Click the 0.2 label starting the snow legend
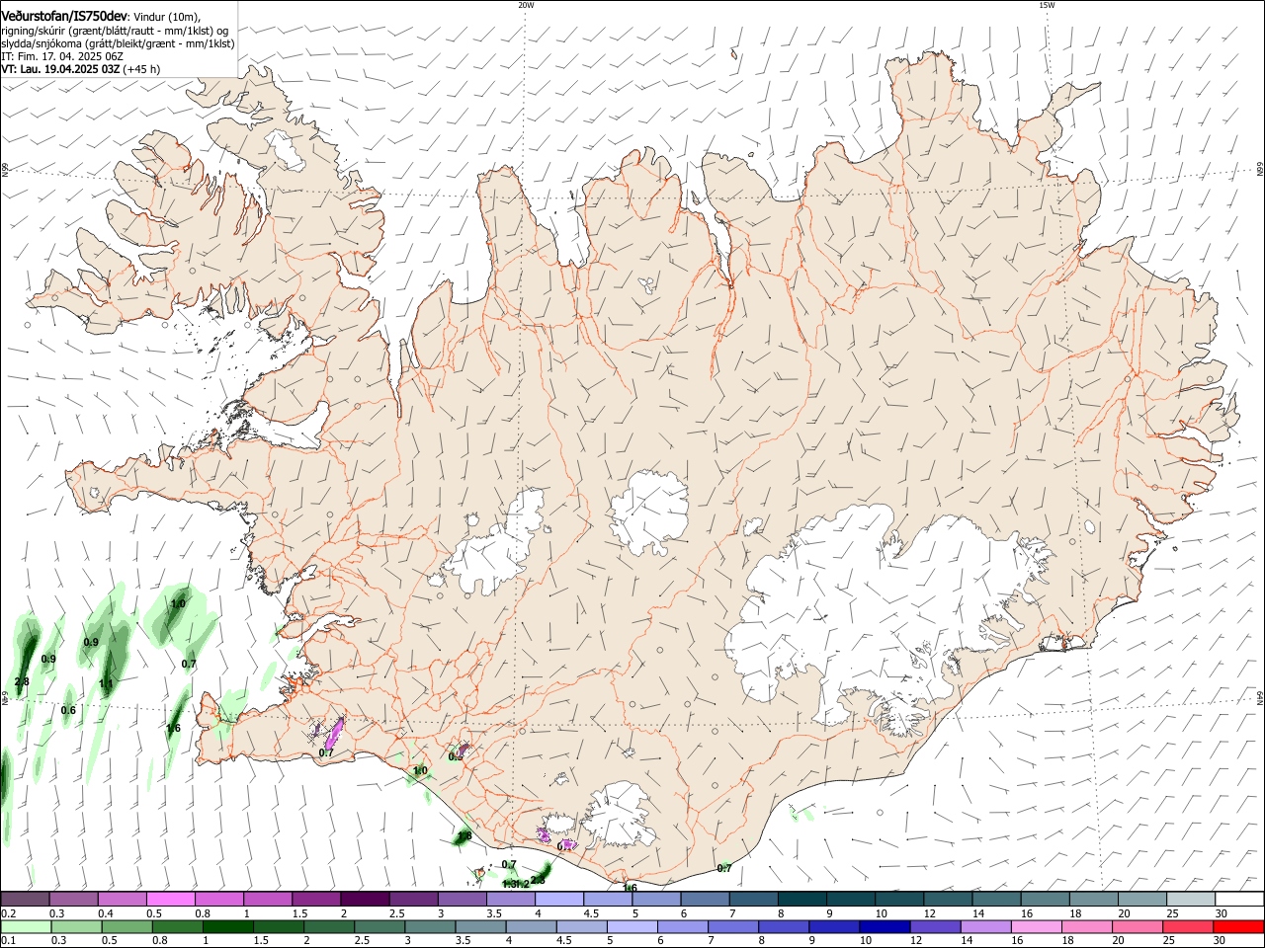1265x948 pixels. [x=9, y=913]
